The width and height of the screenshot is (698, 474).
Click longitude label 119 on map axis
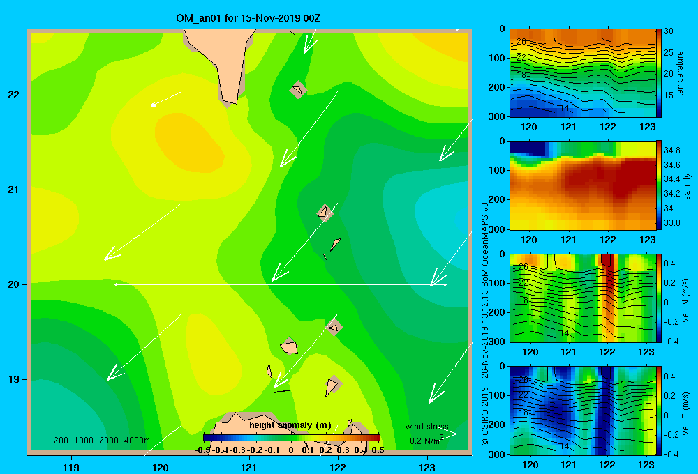(71, 467)
